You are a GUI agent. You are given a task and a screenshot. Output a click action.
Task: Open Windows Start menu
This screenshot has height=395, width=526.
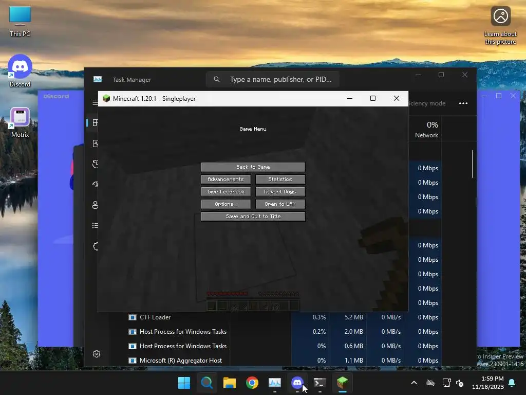click(x=184, y=383)
